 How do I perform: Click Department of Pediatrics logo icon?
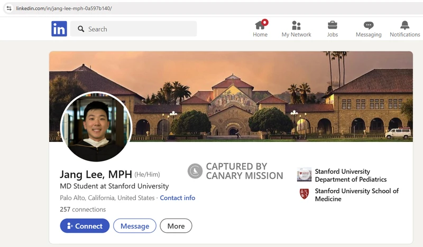304,174
